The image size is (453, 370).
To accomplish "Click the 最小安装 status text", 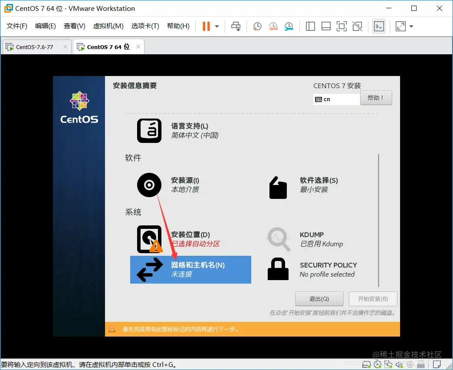I will pyautogui.click(x=314, y=190).
